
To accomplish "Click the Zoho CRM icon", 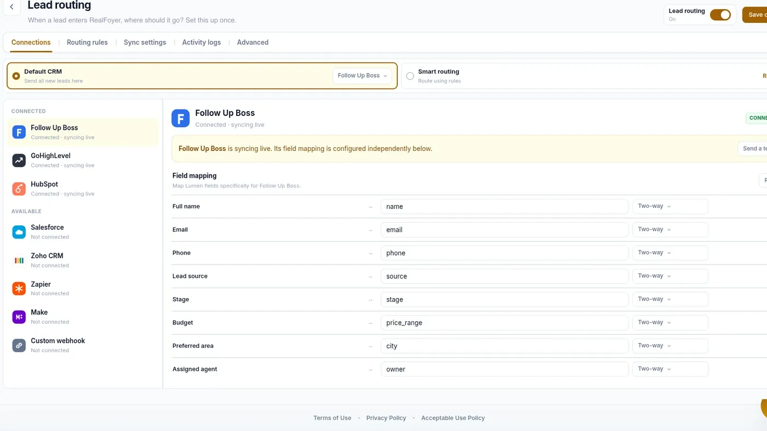I will coord(19,260).
